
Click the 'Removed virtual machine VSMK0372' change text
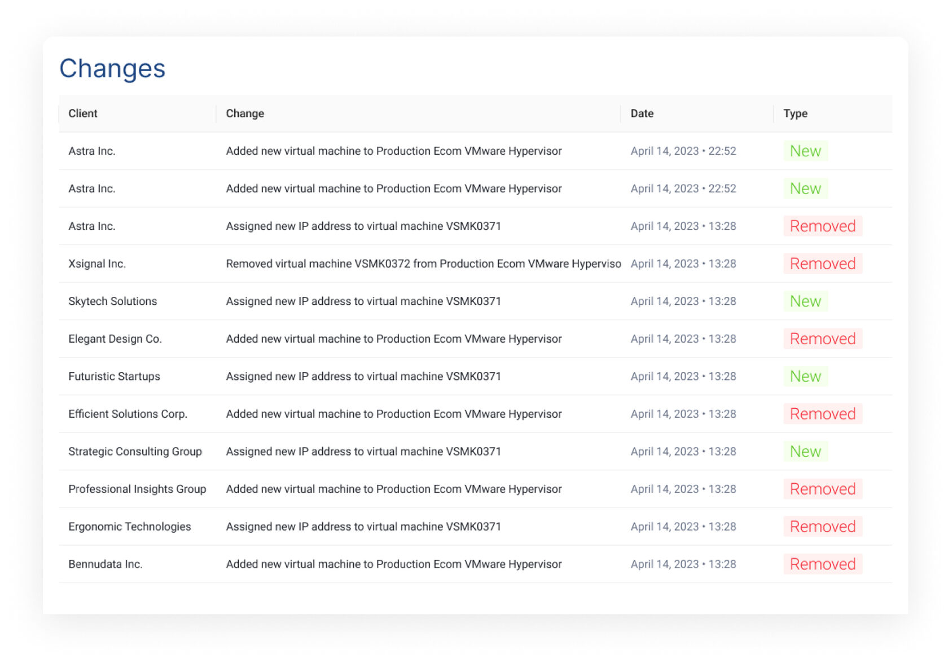423,264
